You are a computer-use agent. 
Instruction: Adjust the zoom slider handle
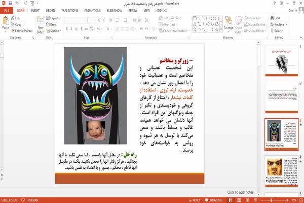click(272, 200)
